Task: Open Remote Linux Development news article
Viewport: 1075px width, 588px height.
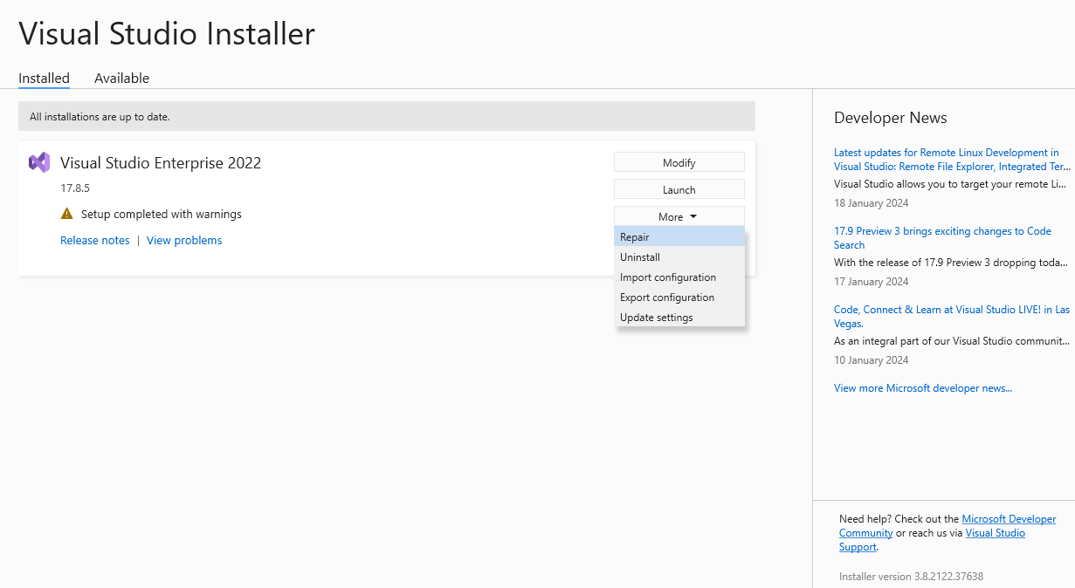Action: (x=952, y=160)
